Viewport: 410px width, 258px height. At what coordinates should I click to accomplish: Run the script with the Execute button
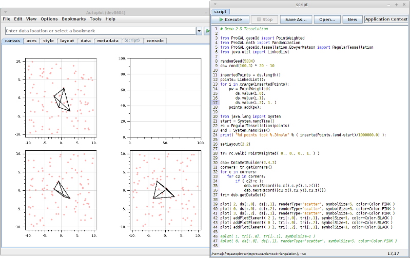click(x=230, y=19)
